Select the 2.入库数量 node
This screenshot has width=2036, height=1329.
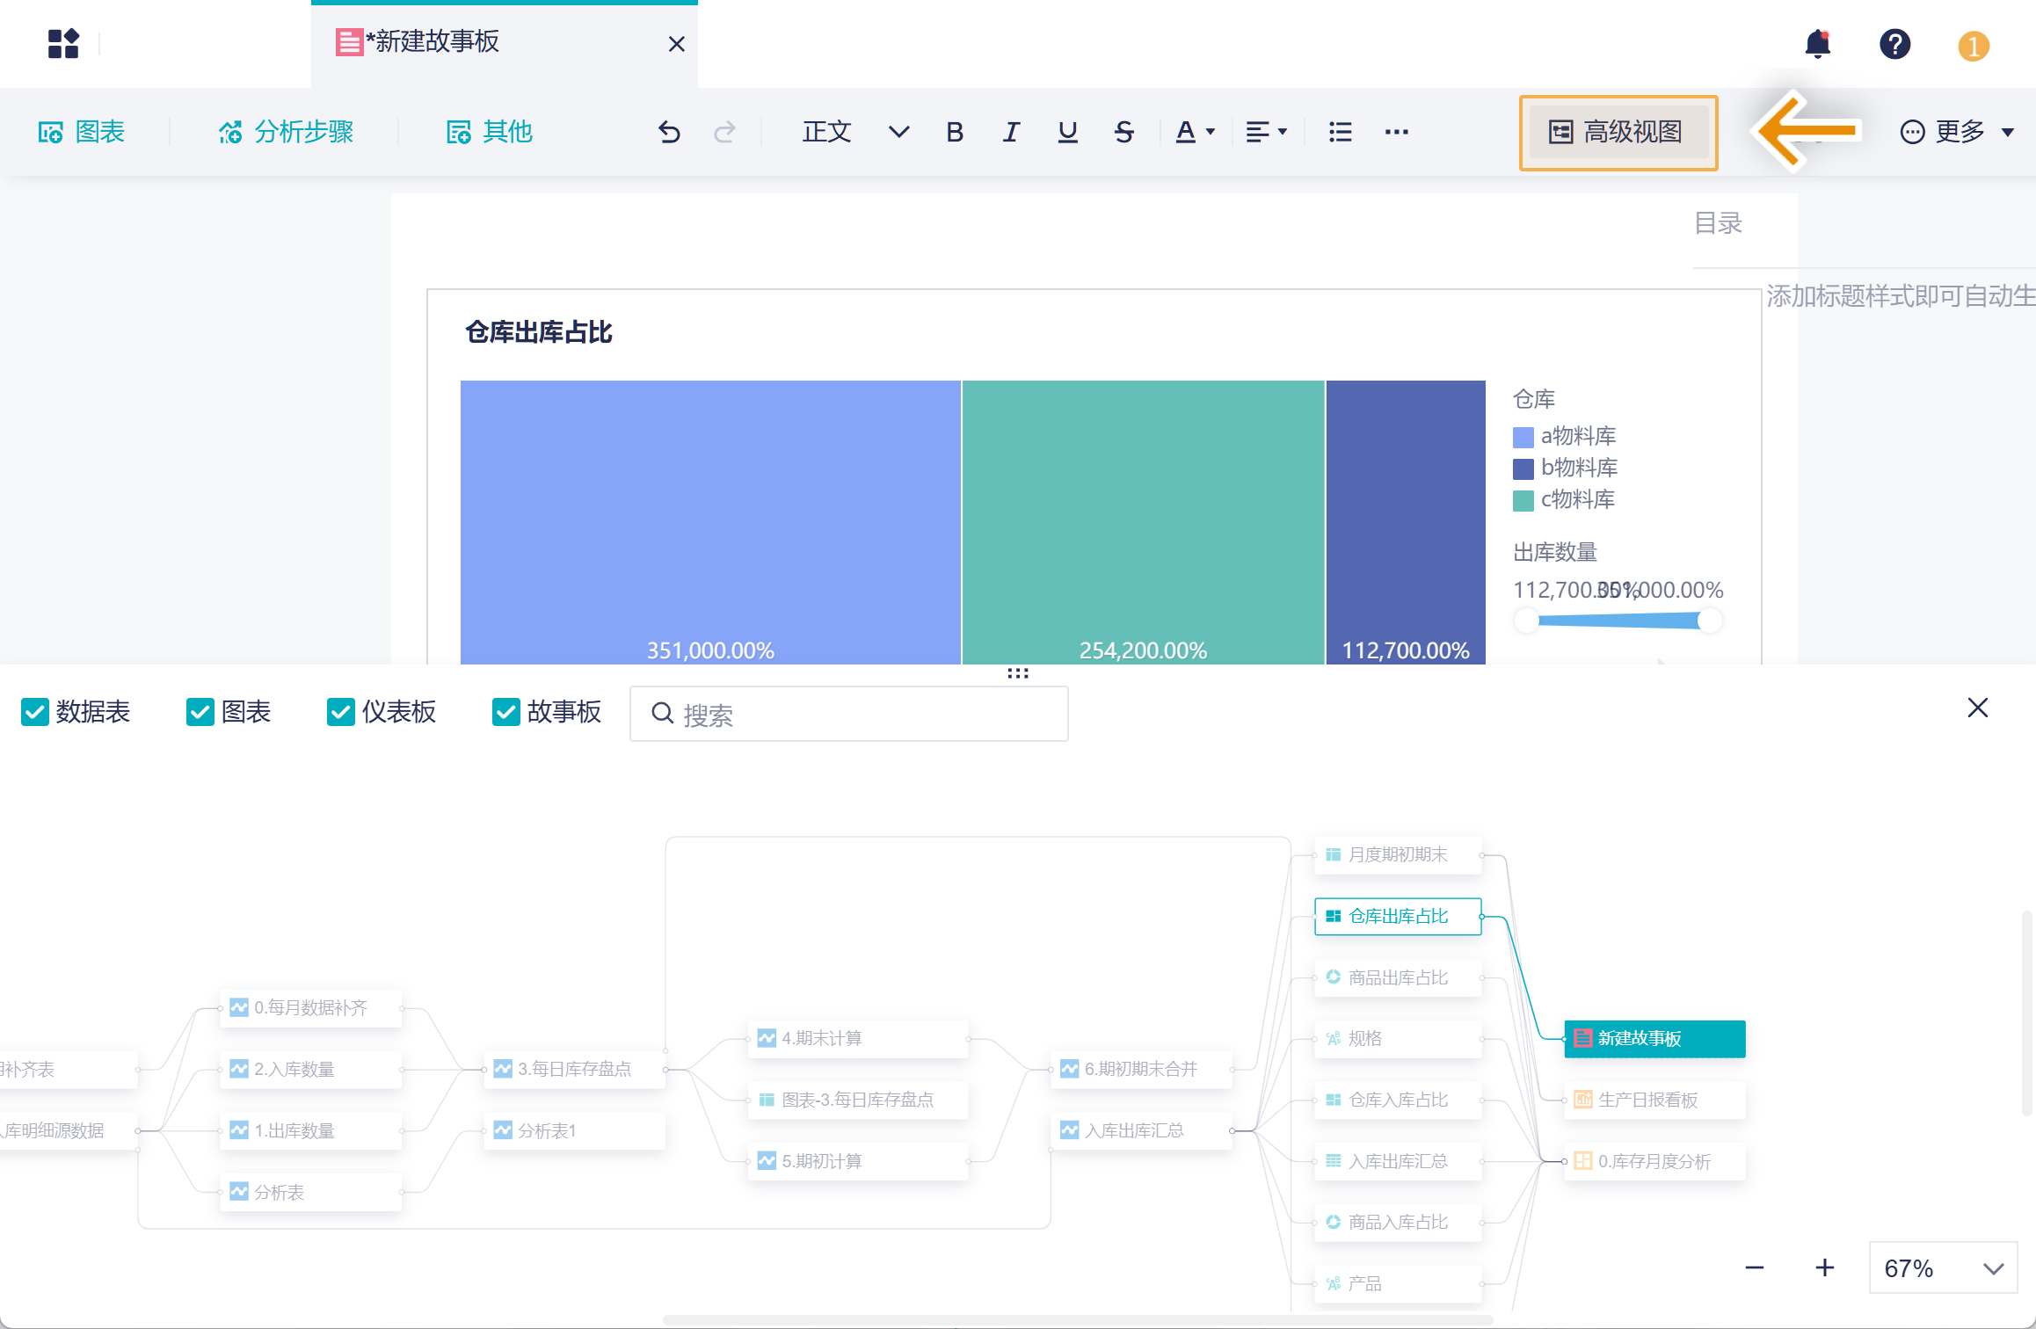click(311, 1069)
